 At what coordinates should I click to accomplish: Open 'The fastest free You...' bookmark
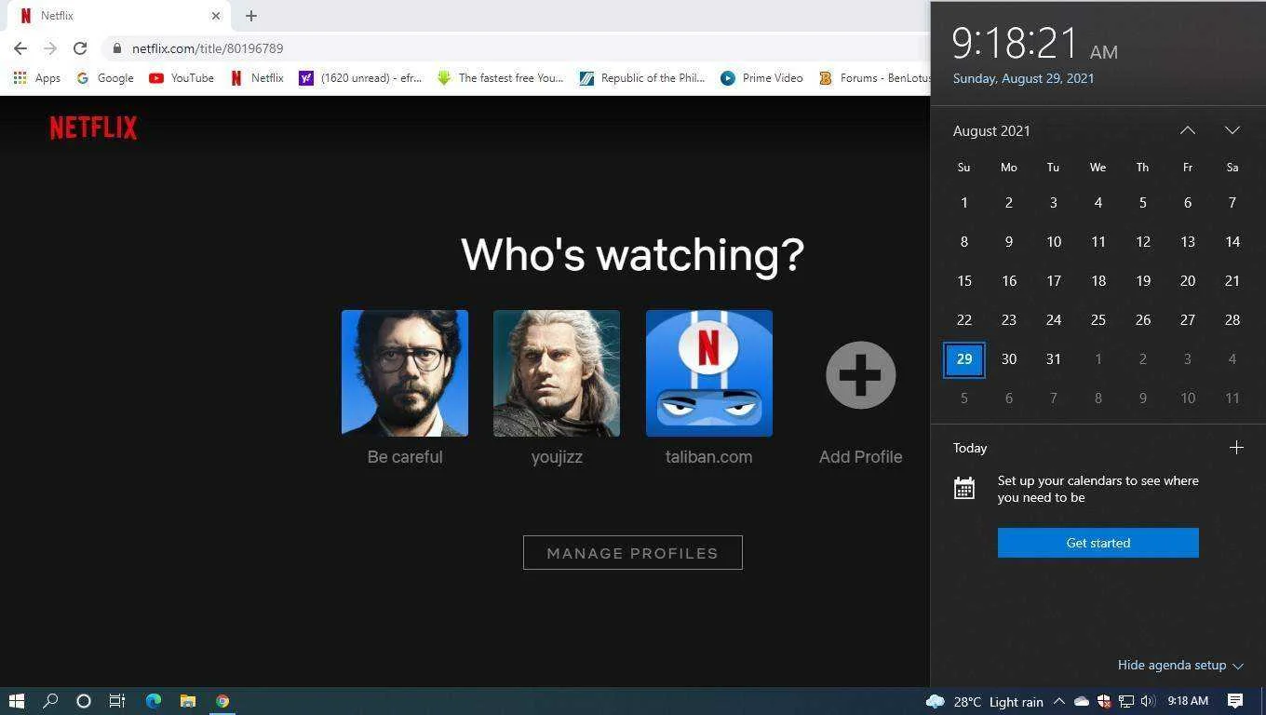[x=501, y=78]
